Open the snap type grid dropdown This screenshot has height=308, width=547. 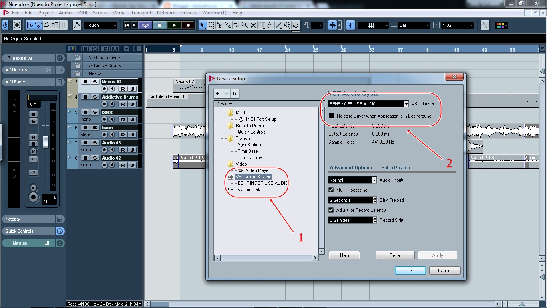(x=373, y=25)
